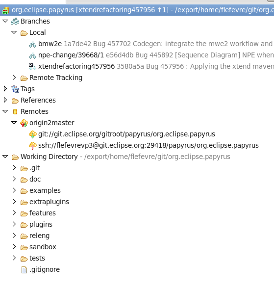Expand the plugins folder
The image size is (274, 290).
pos(14,224)
